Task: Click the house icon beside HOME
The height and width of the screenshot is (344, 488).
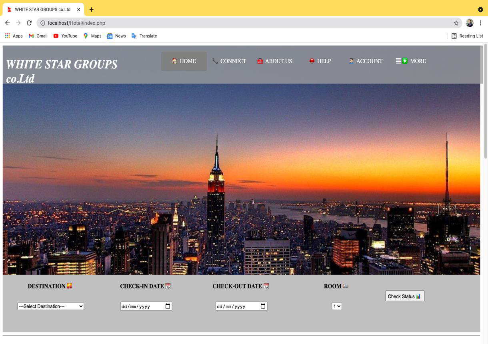Action: (x=174, y=61)
